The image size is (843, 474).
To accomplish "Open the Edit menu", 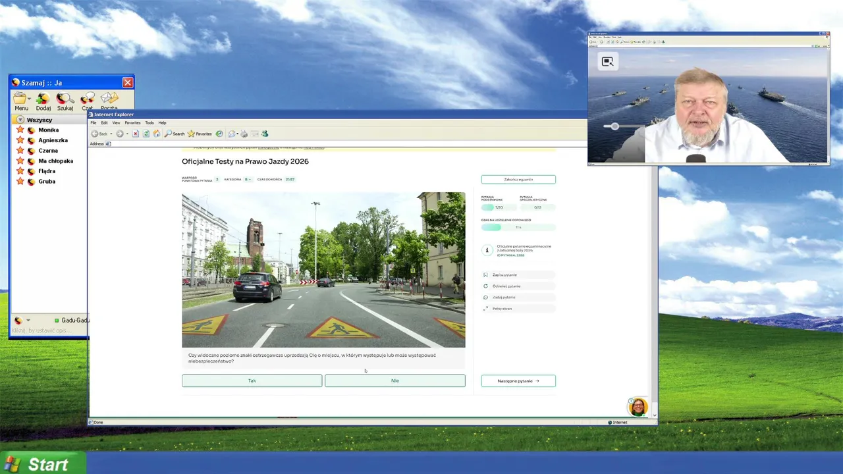I will [x=104, y=122].
